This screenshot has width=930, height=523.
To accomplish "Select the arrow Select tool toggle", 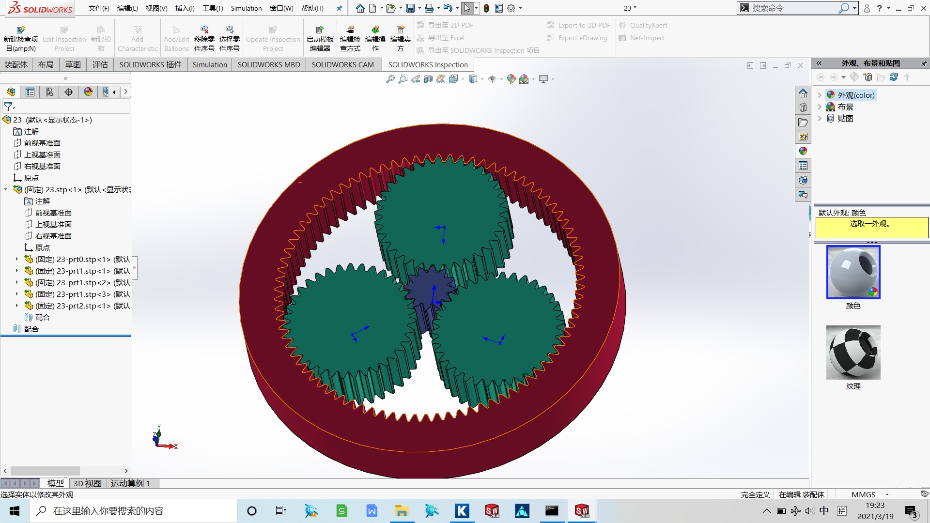I will (466, 8).
